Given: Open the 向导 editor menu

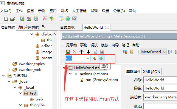Looking at the screenshot, I should 115,45.
